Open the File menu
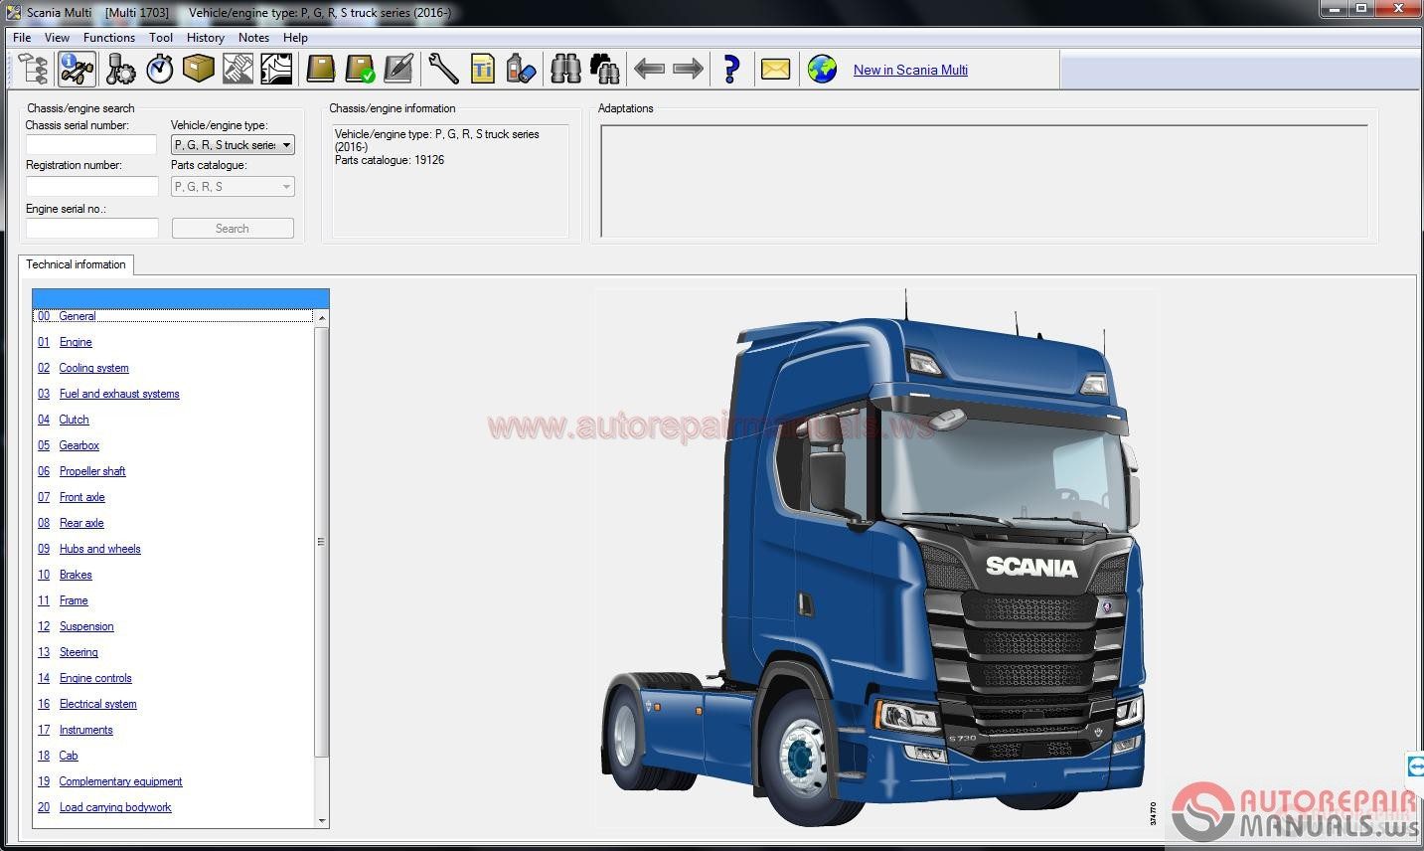 22,38
